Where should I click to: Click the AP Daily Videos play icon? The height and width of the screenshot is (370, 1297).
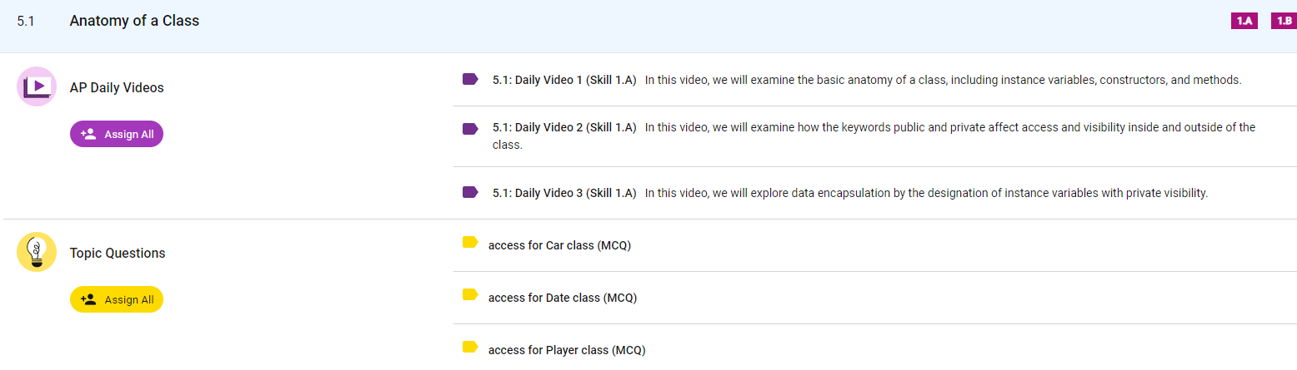pos(37,86)
